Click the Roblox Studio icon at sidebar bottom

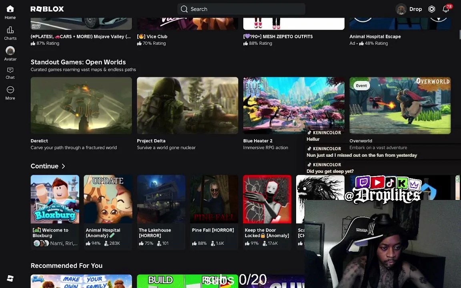pyautogui.click(x=10, y=278)
